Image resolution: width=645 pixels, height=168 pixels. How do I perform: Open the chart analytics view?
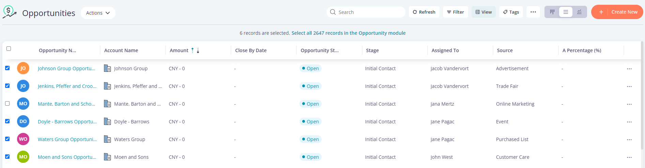(579, 12)
